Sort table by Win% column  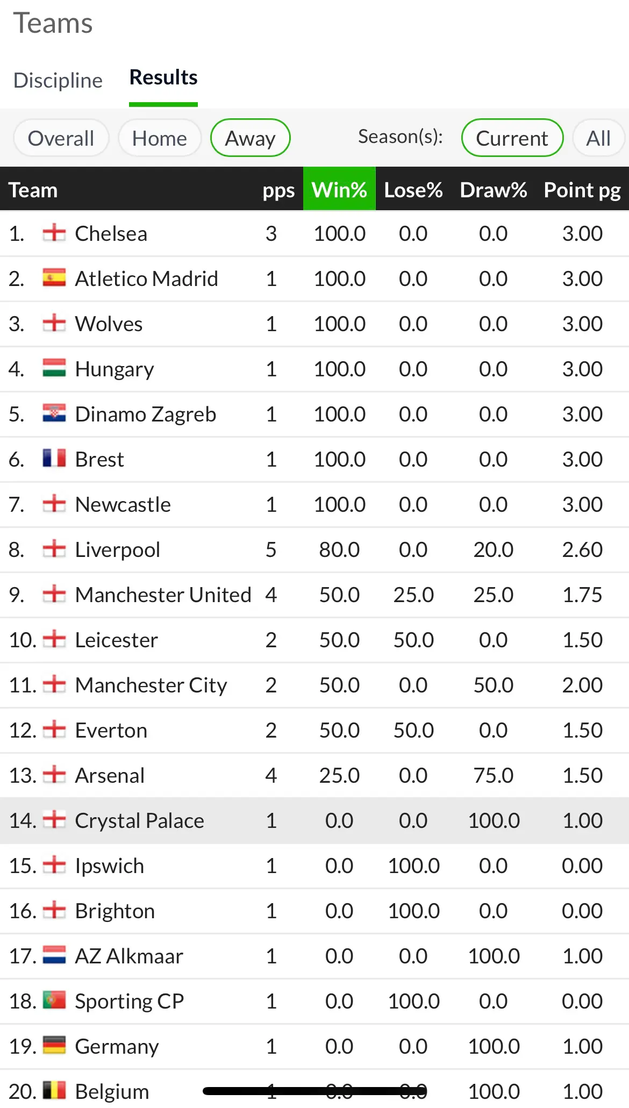[x=339, y=189]
